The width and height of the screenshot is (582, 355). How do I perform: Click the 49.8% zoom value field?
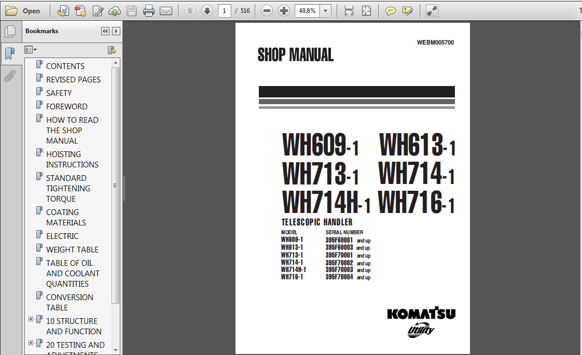[307, 11]
